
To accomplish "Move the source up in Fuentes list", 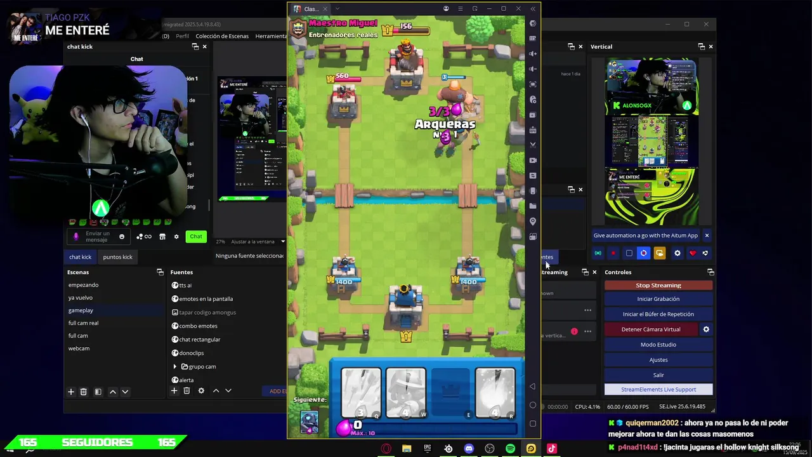I will 216,390.
